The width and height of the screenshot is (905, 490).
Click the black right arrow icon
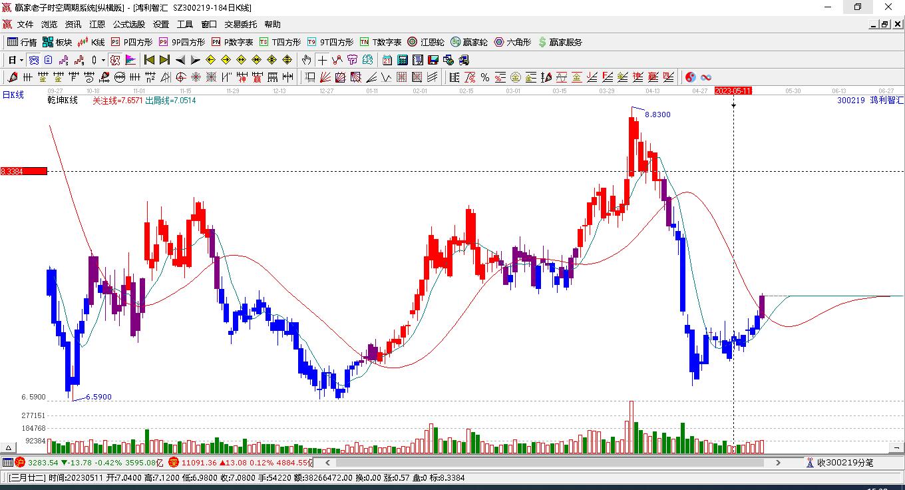[195, 60]
